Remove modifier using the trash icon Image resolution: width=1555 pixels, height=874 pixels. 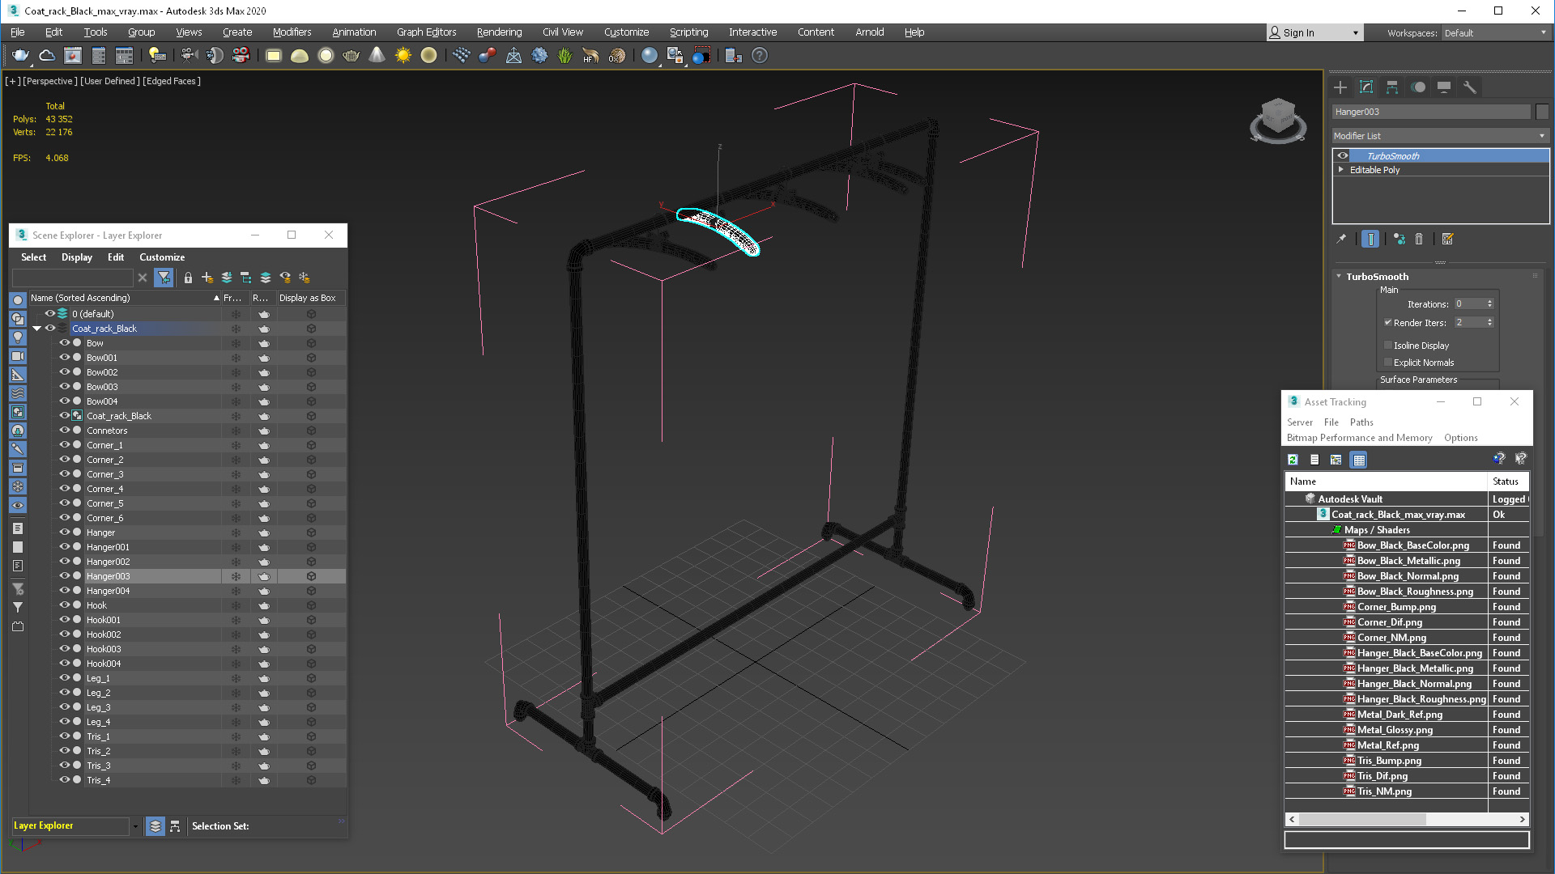[x=1419, y=239]
